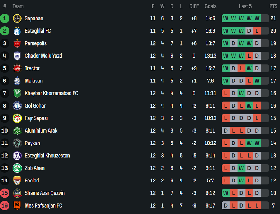Image resolution: width=280 pixels, height=214 pixels.
Task: Click the green position 1 rank badge
Action: click(x=5, y=19)
